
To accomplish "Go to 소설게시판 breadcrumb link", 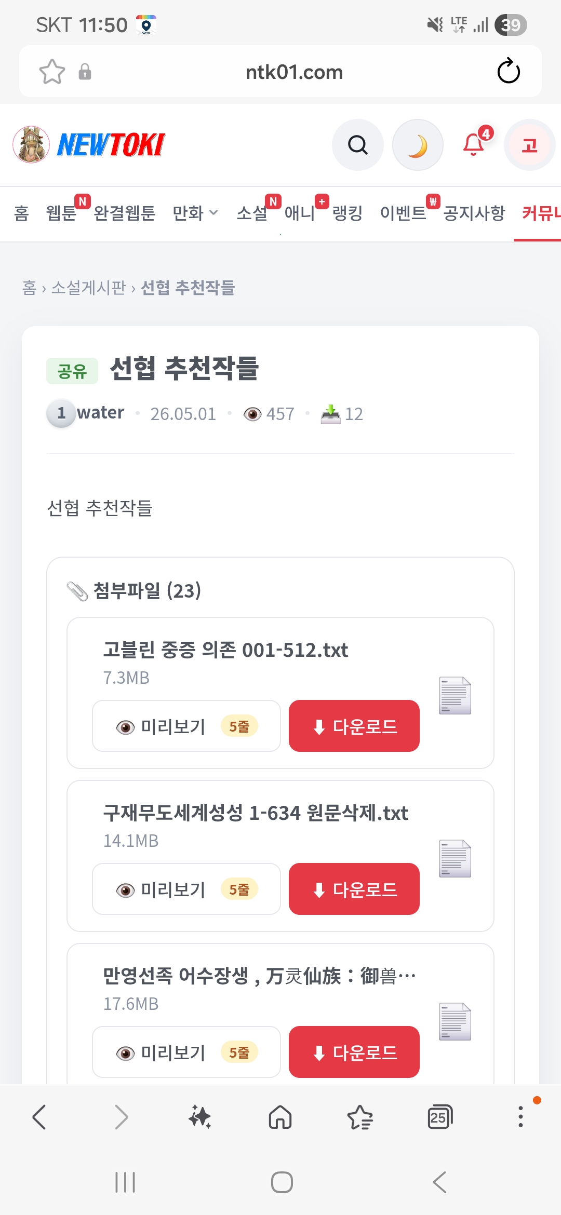I will [x=88, y=287].
